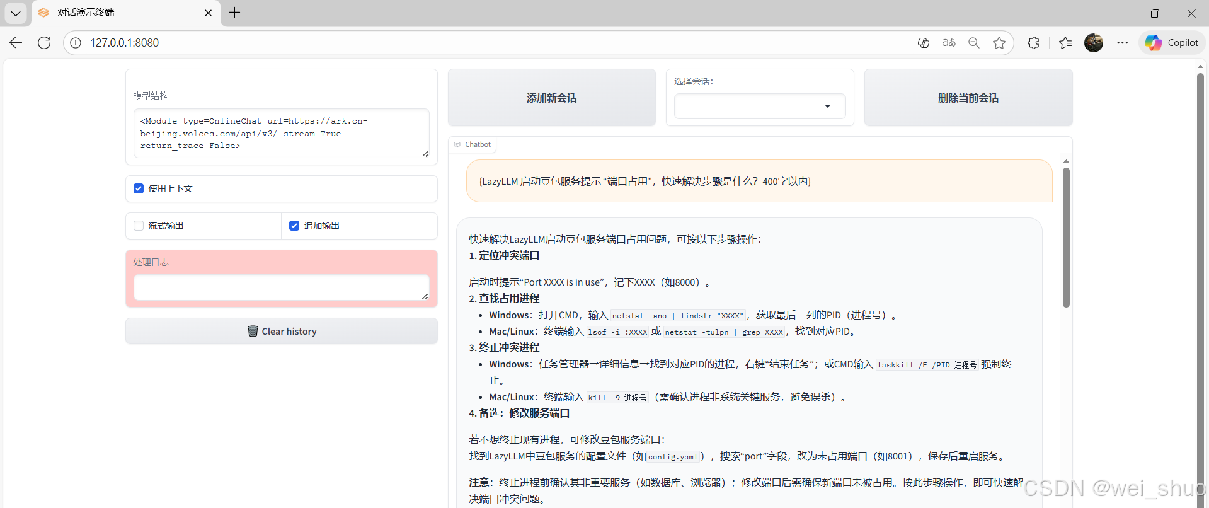Click the 'netstat -ano | findstr' code snippet
Image resolution: width=1209 pixels, height=508 pixels.
click(x=678, y=315)
